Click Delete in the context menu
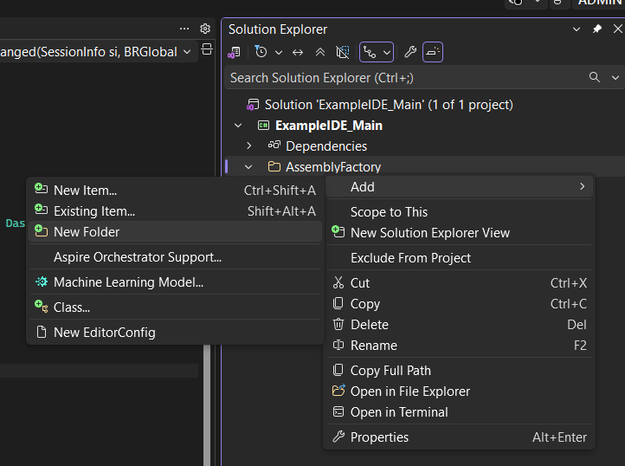The height and width of the screenshot is (466, 625). click(459, 324)
